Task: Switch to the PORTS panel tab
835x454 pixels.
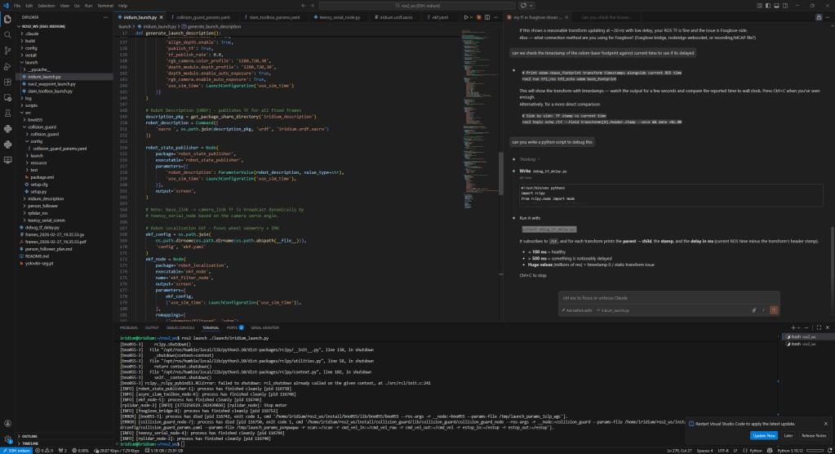Action: click(x=232, y=327)
